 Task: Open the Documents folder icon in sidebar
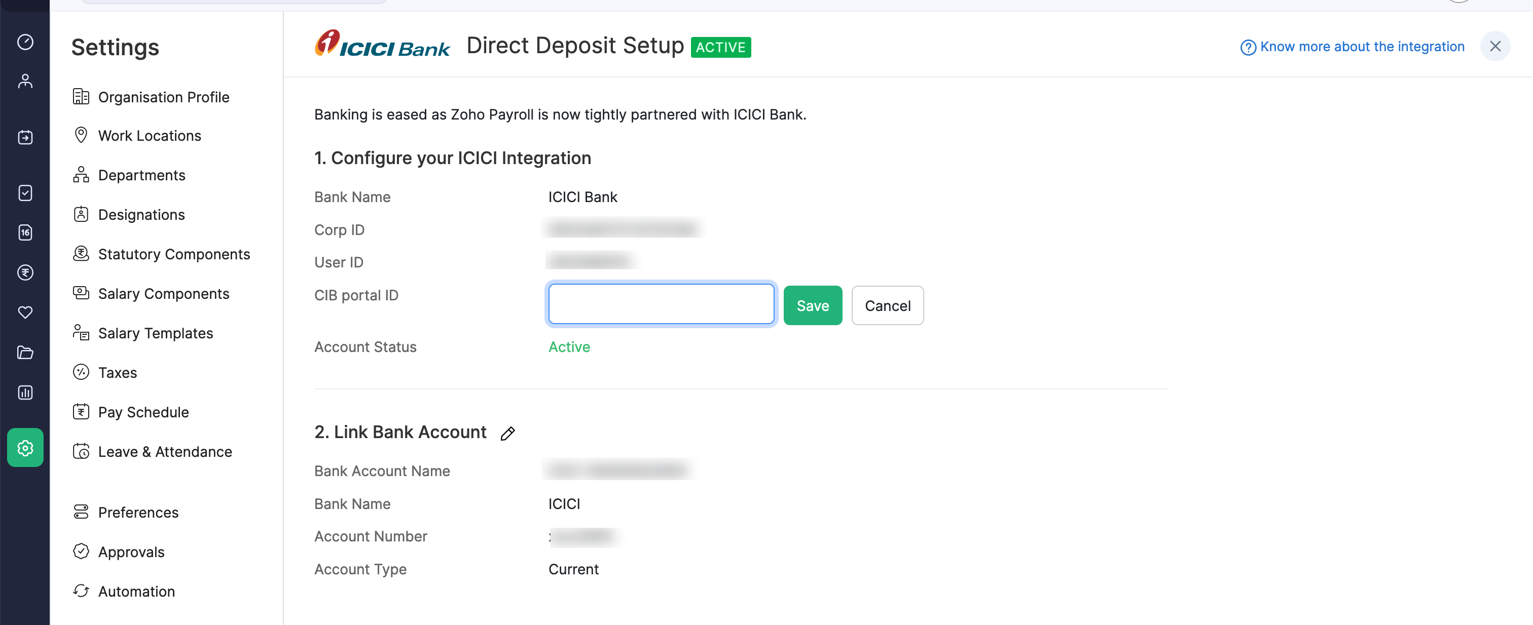[25, 352]
